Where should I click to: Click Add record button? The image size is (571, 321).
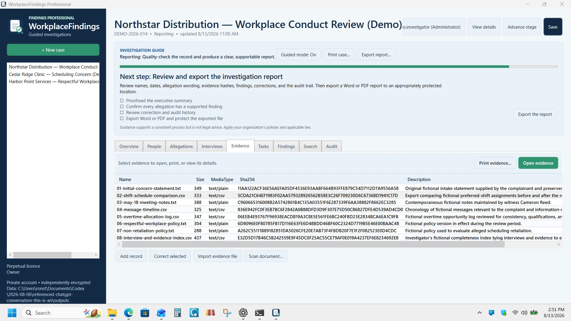(131, 256)
